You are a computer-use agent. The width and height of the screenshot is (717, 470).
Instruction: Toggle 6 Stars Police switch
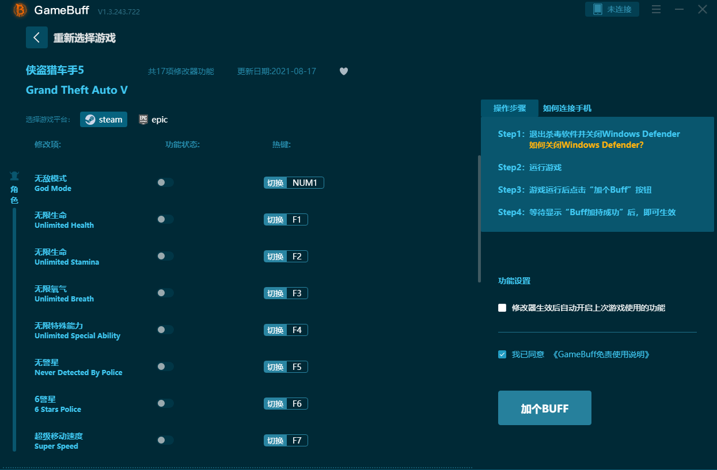click(165, 403)
